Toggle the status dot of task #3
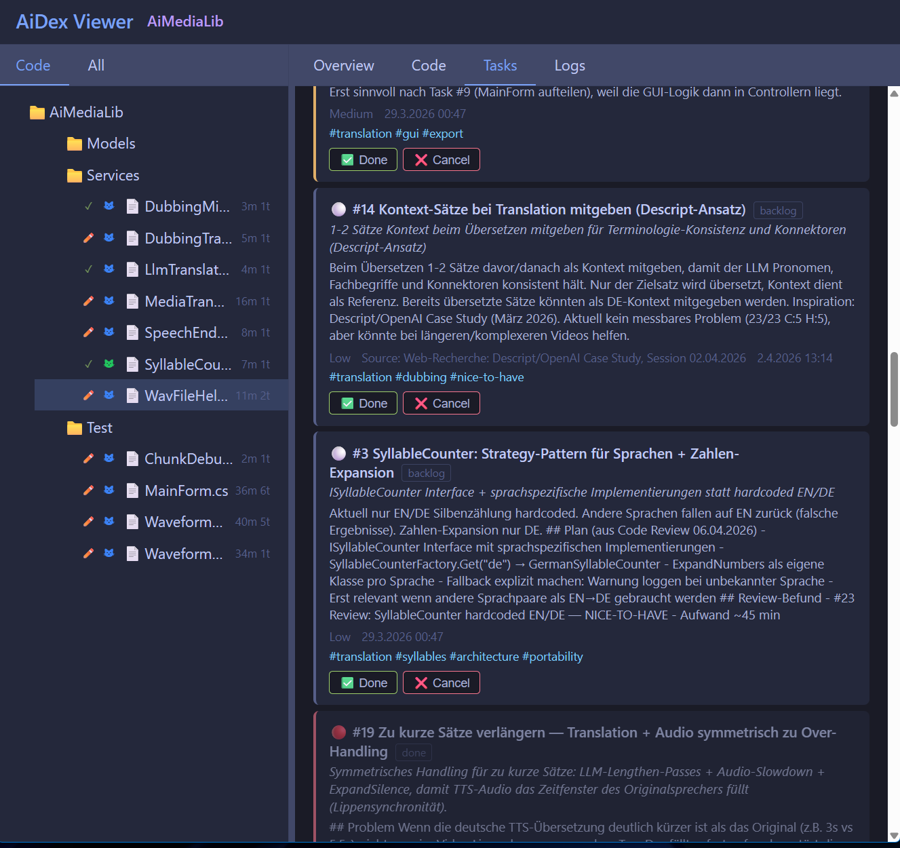This screenshot has height=848, width=900. click(338, 453)
